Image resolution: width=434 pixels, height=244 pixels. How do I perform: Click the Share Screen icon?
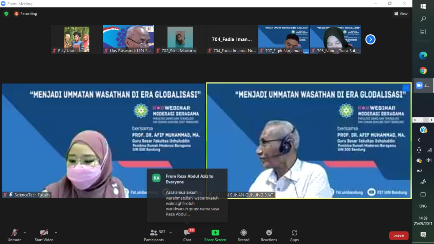pyautogui.click(x=215, y=235)
